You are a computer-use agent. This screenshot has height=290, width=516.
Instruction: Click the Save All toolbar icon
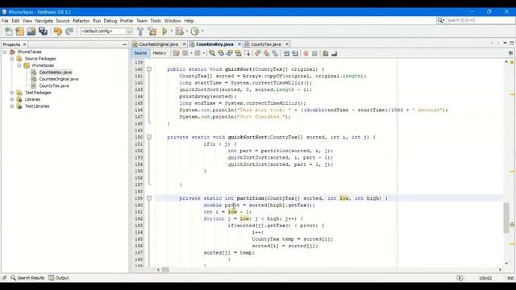click(43, 31)
